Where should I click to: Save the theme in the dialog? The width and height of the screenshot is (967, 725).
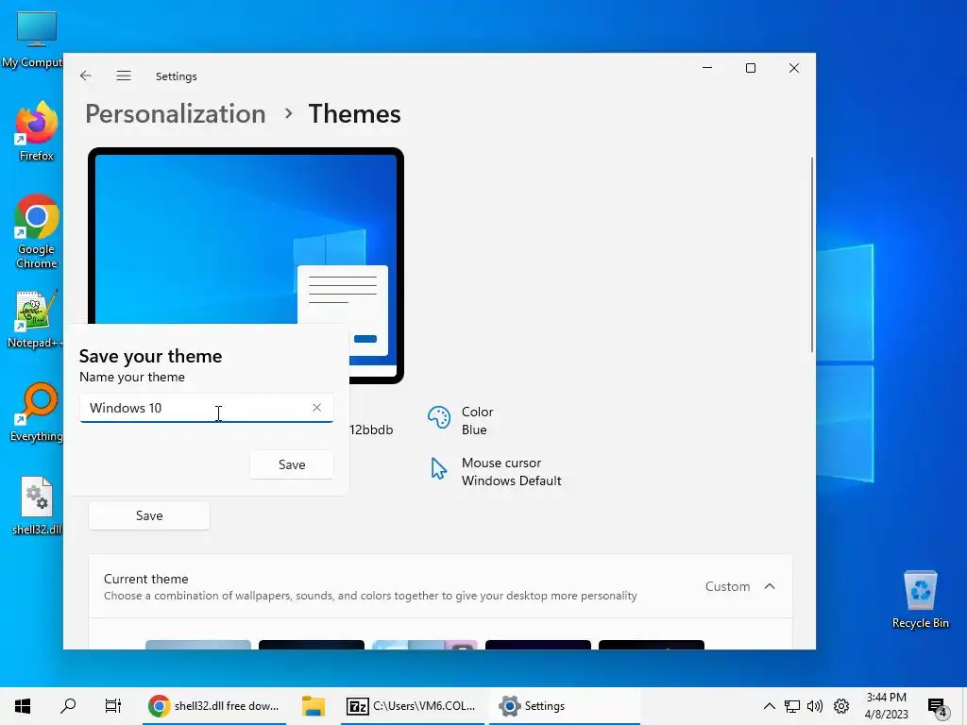(292, 464)
